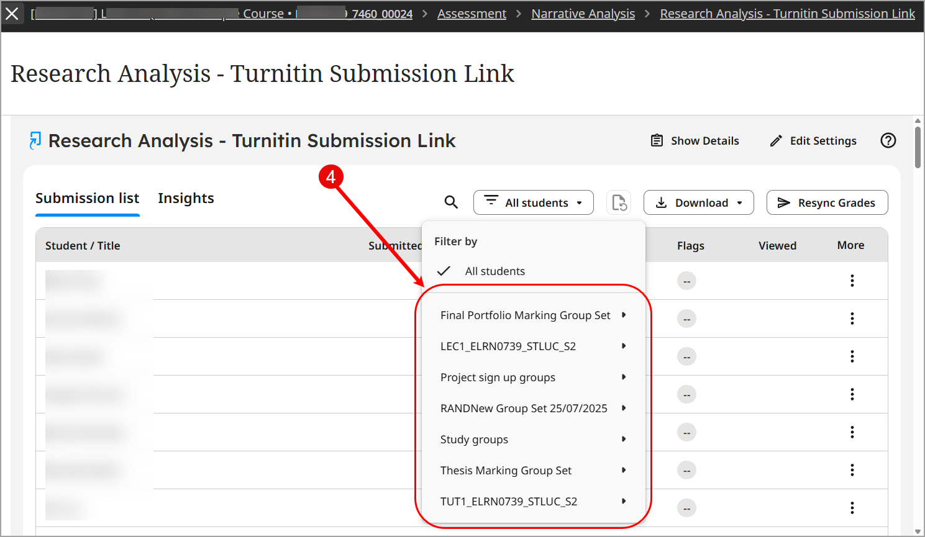Open More options in the sixth row
Screen dimensions: 925x537
852,470
